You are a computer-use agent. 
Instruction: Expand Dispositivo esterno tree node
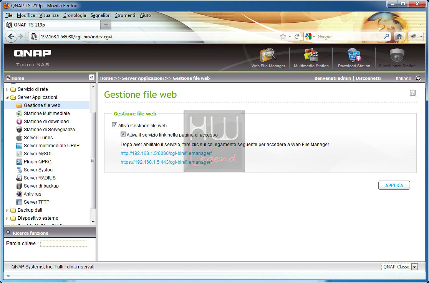[x=7, y=218]
